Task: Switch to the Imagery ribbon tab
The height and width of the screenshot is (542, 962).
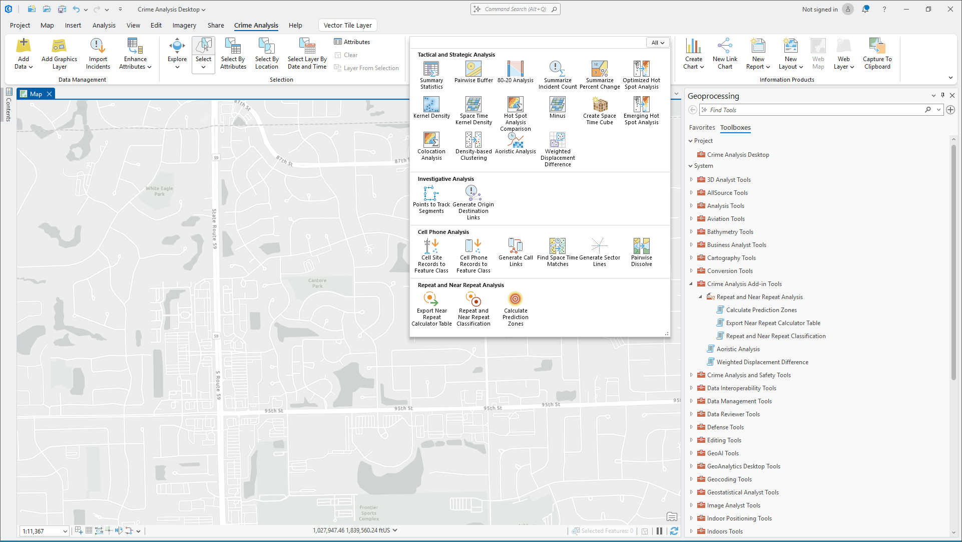Action: (184, 25)
